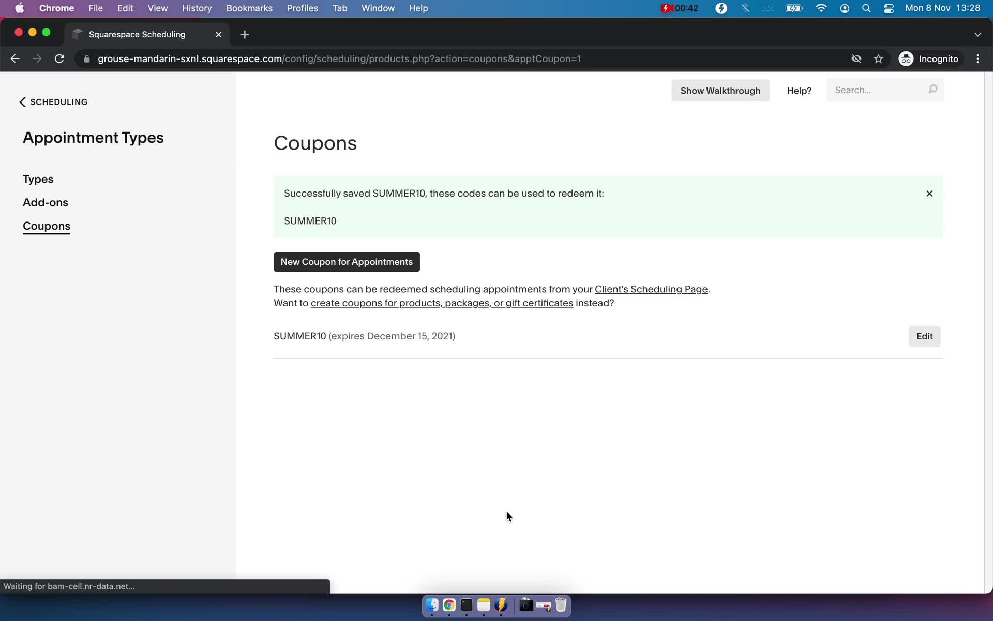993x621 pixels.
Task: Click Edit button for SUMMER10 coupon
Action: tap(924, 335)
